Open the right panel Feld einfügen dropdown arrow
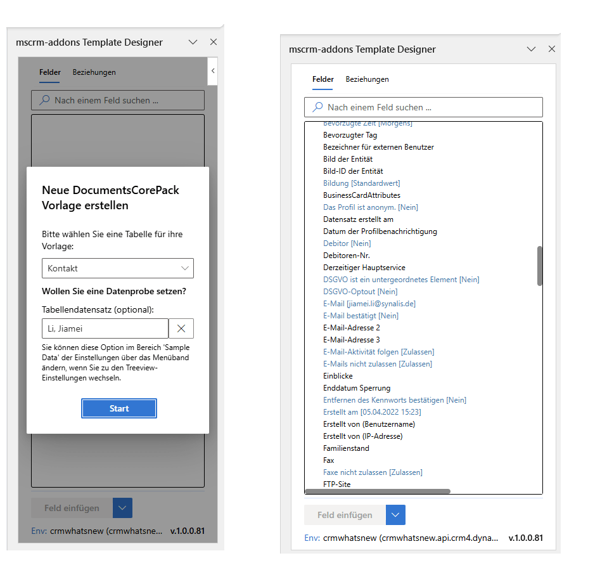Viewport: 607px width, 584px height. pos(395,515)
